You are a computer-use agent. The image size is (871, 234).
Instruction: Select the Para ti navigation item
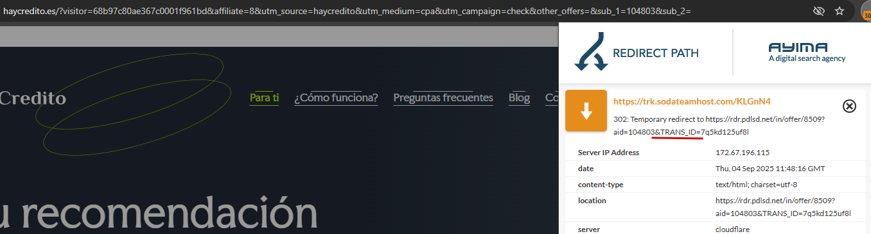(x=264, y=98)
